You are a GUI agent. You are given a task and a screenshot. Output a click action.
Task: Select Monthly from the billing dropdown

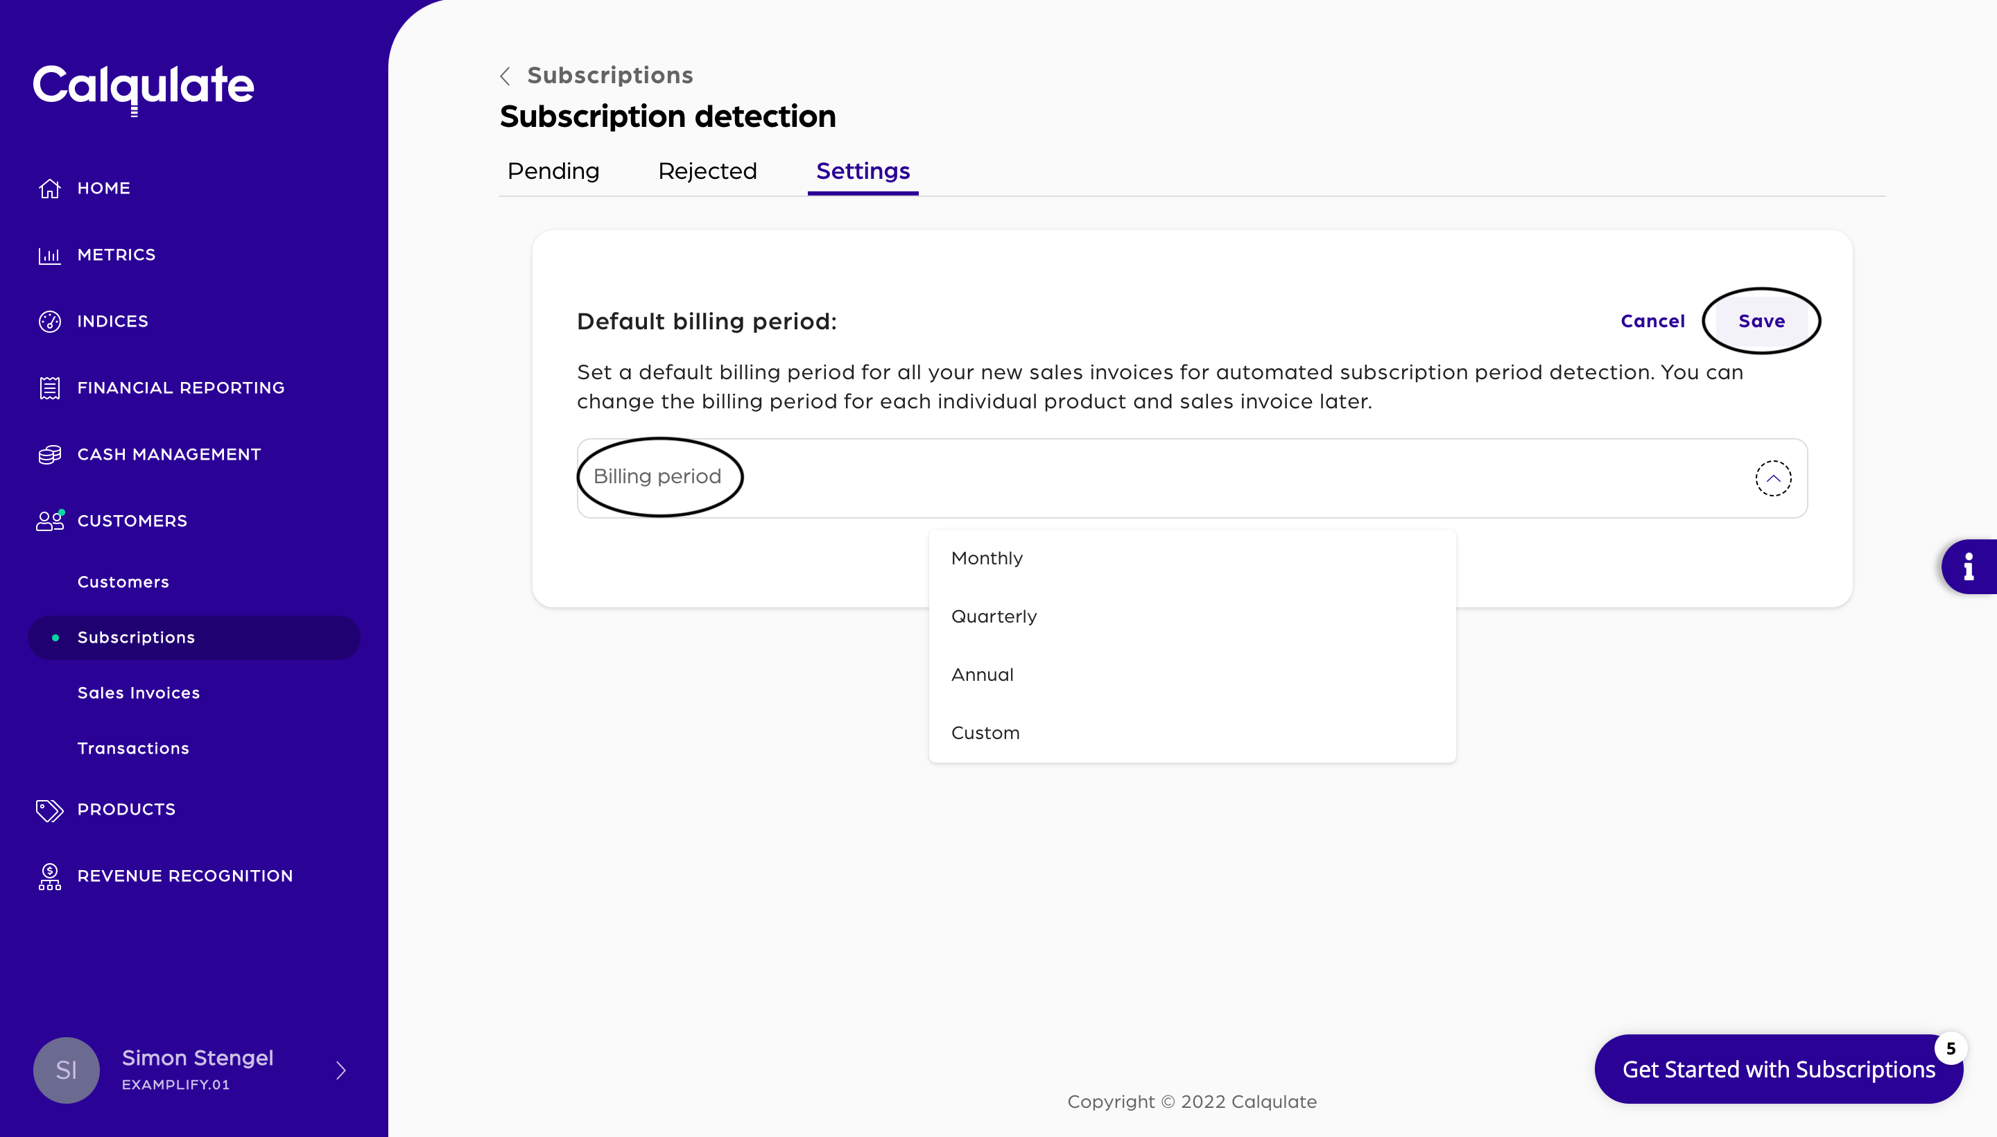[x=987, y=558]
